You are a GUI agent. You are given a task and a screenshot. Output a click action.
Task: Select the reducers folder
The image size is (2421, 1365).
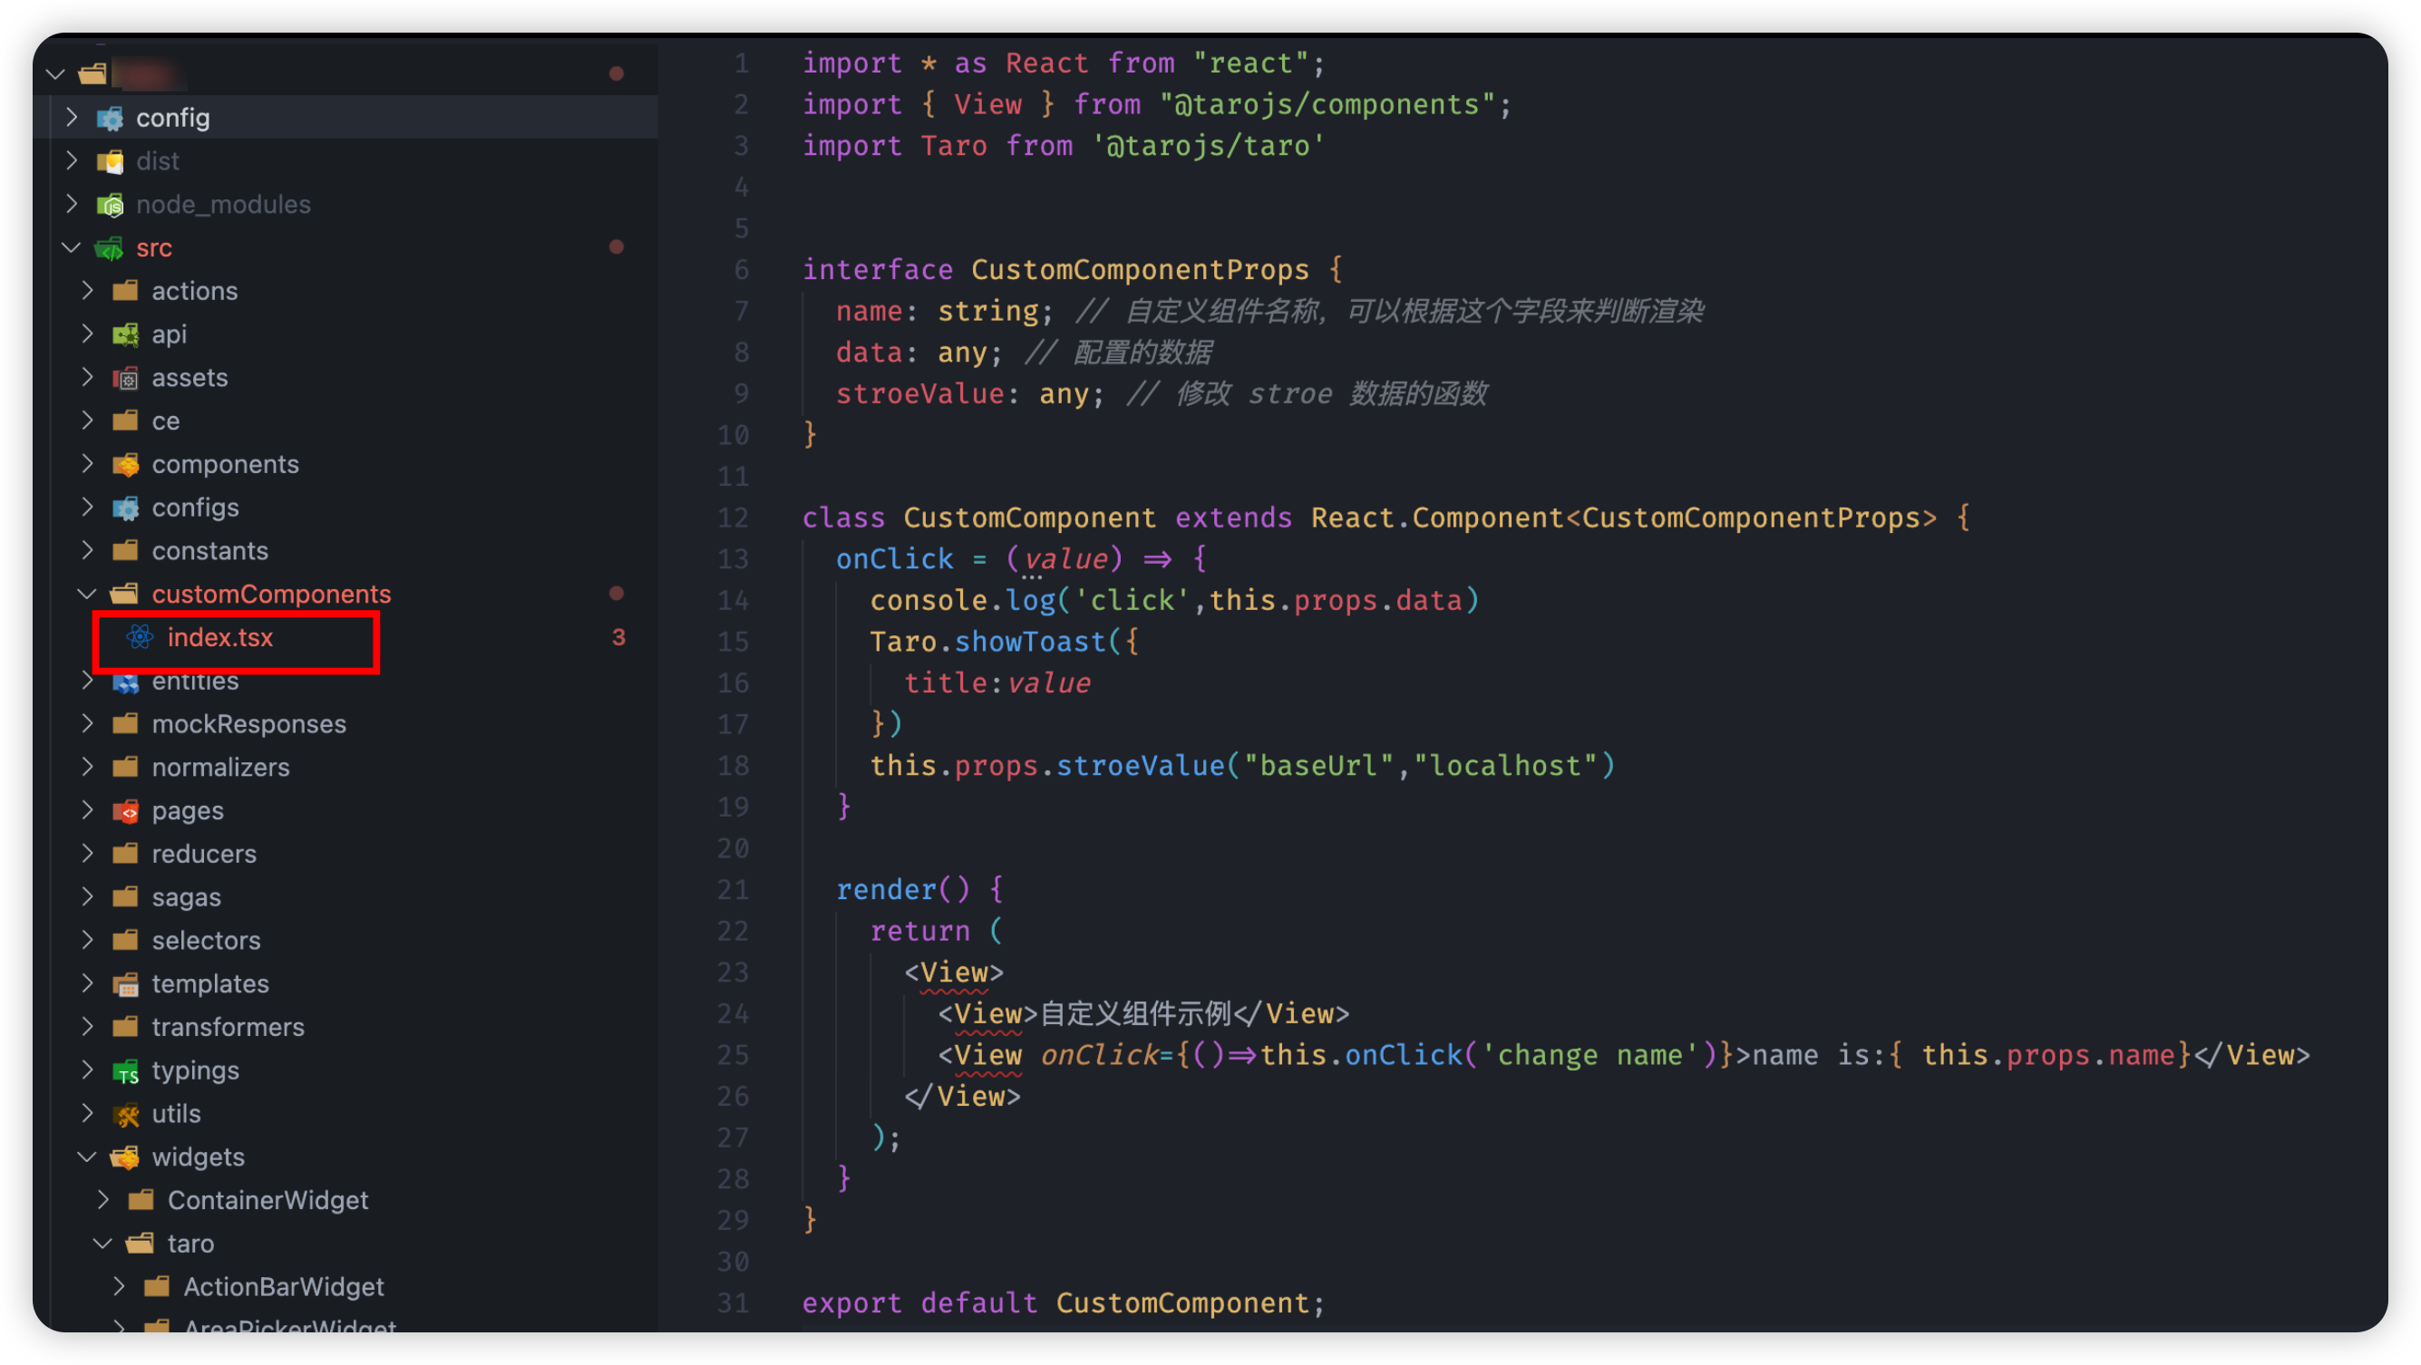click(x=204, y=854)
